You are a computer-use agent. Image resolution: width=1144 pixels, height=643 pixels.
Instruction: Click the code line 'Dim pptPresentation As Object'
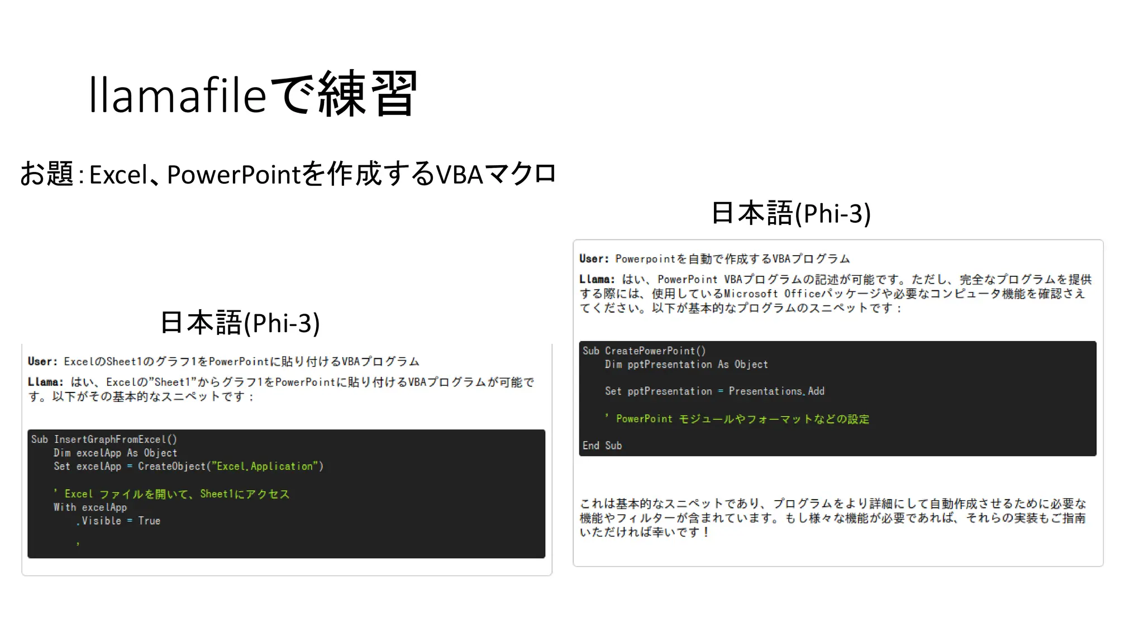tap(686, 364)
